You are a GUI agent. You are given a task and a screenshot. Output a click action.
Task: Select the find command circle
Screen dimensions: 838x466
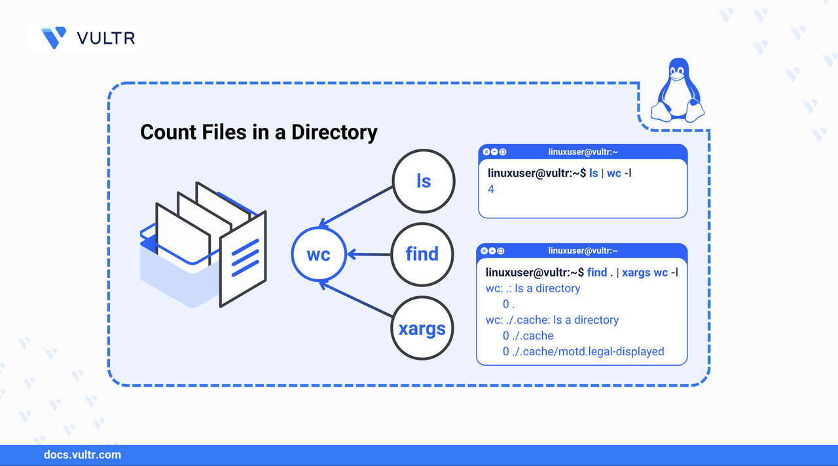422,254
